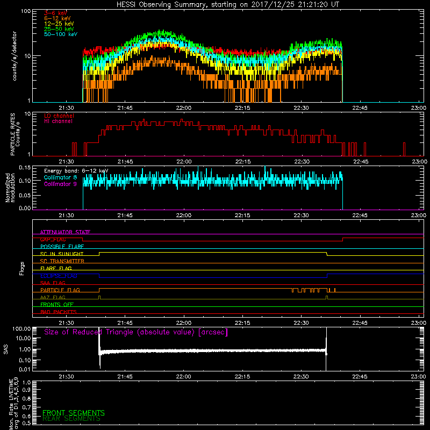Viewport: 430px width, 430px height.
Task: Click the 22:45 tick under count-rate plot
Action: click(x=360, y=108)
